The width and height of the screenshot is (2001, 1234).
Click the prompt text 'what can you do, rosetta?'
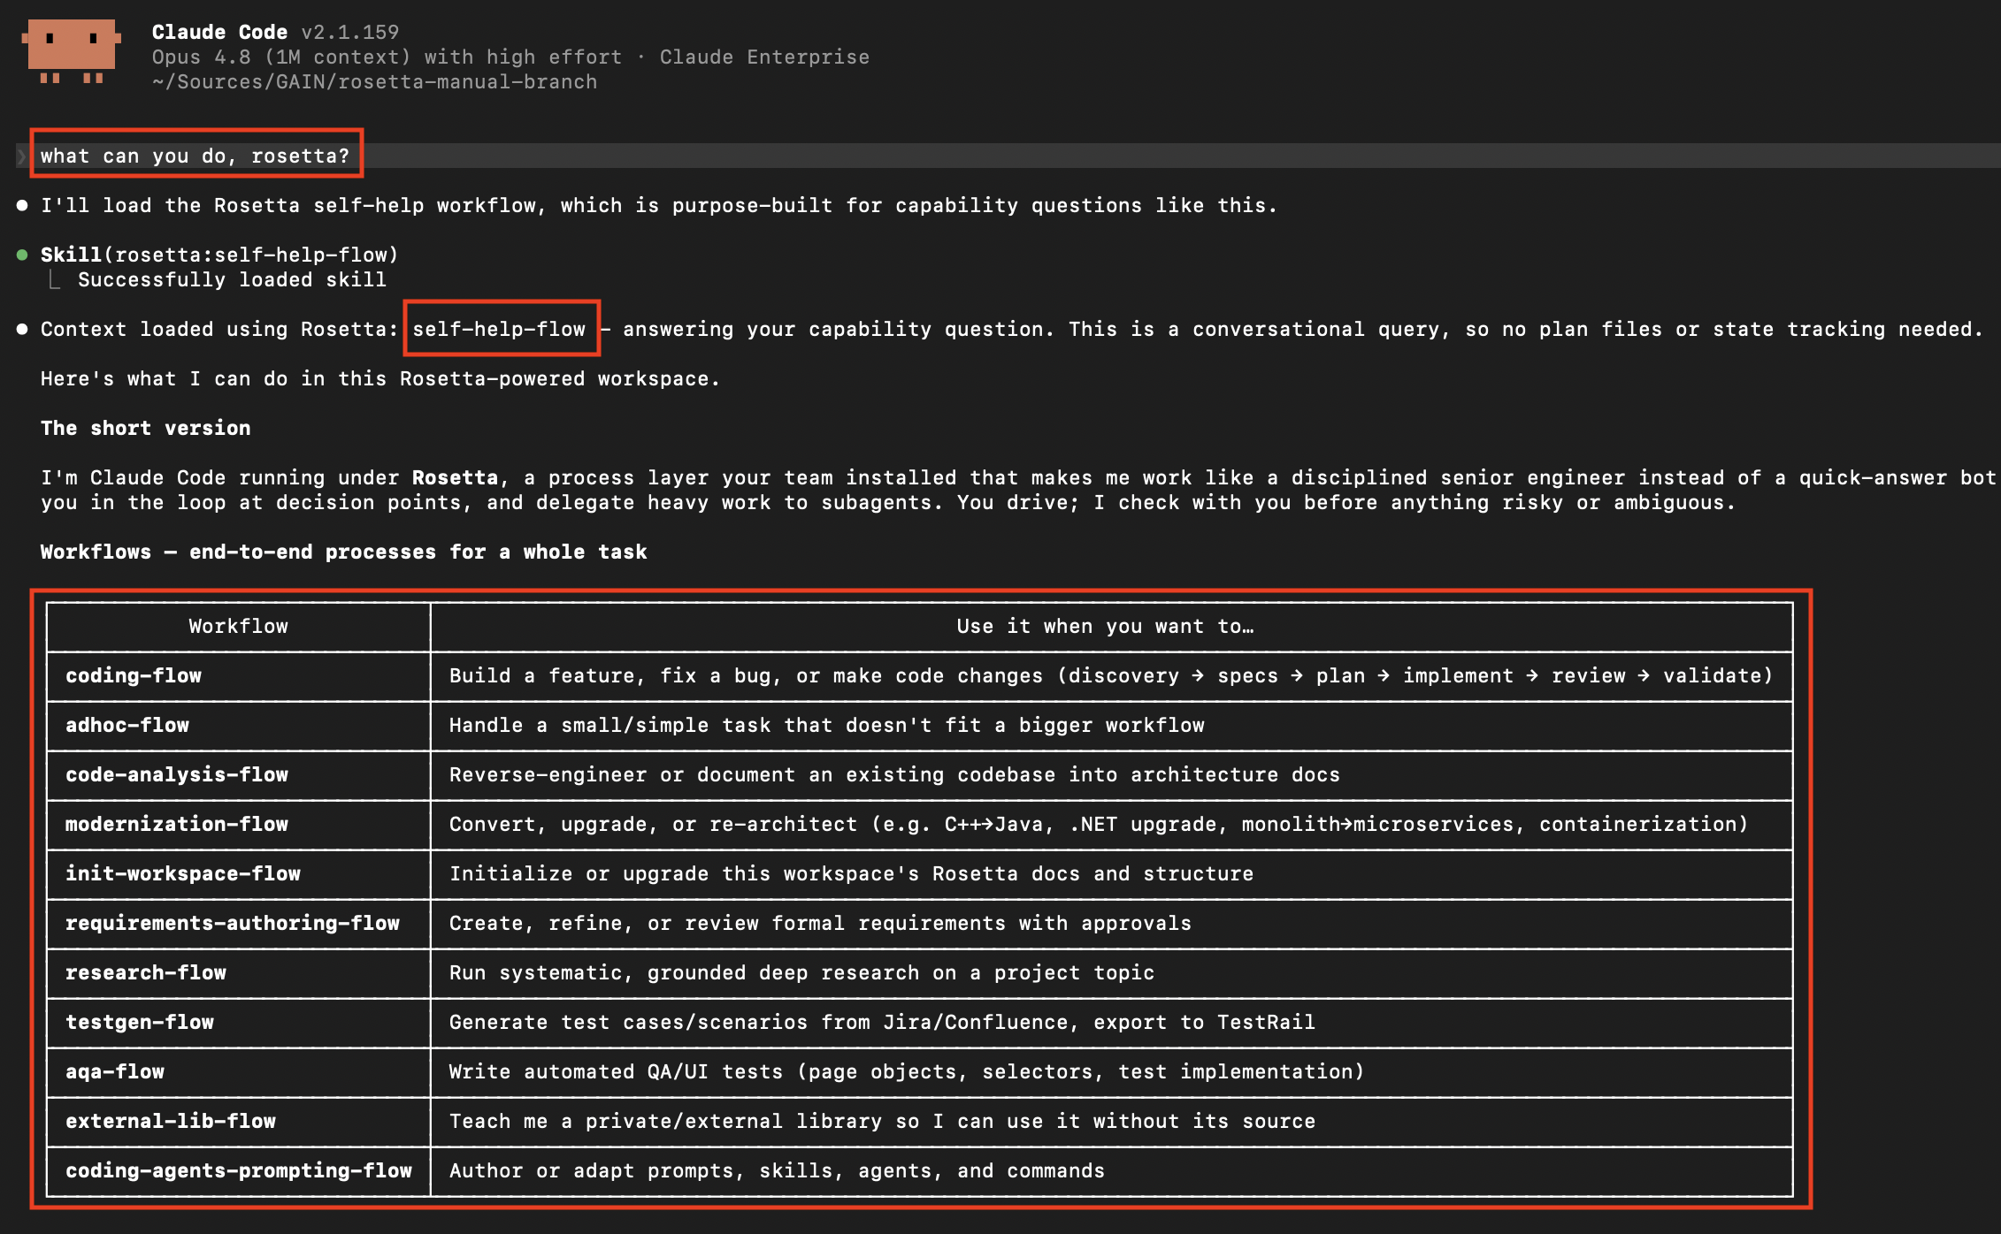click(195, 156)
